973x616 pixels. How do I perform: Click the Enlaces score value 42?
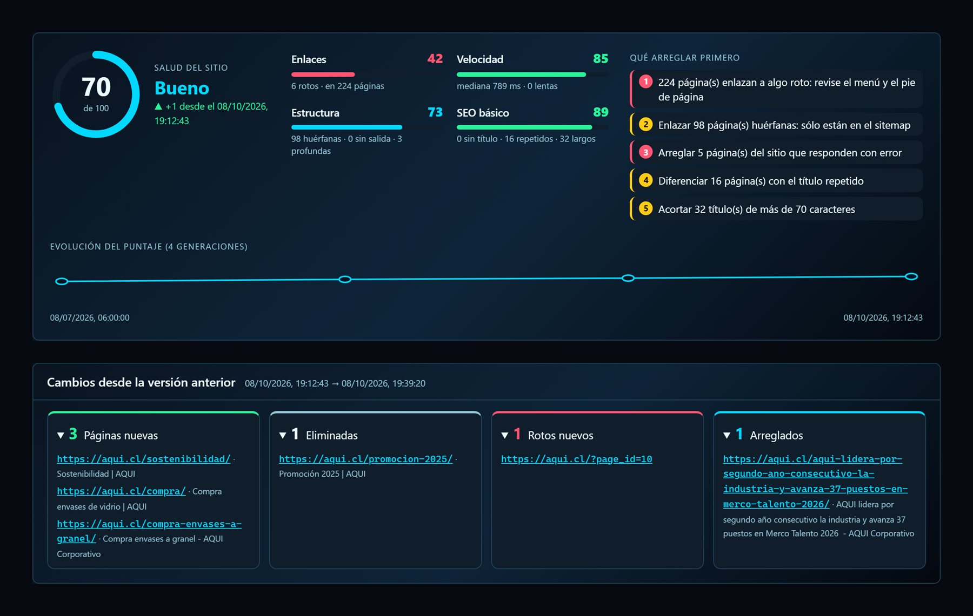tap(435, 59)
